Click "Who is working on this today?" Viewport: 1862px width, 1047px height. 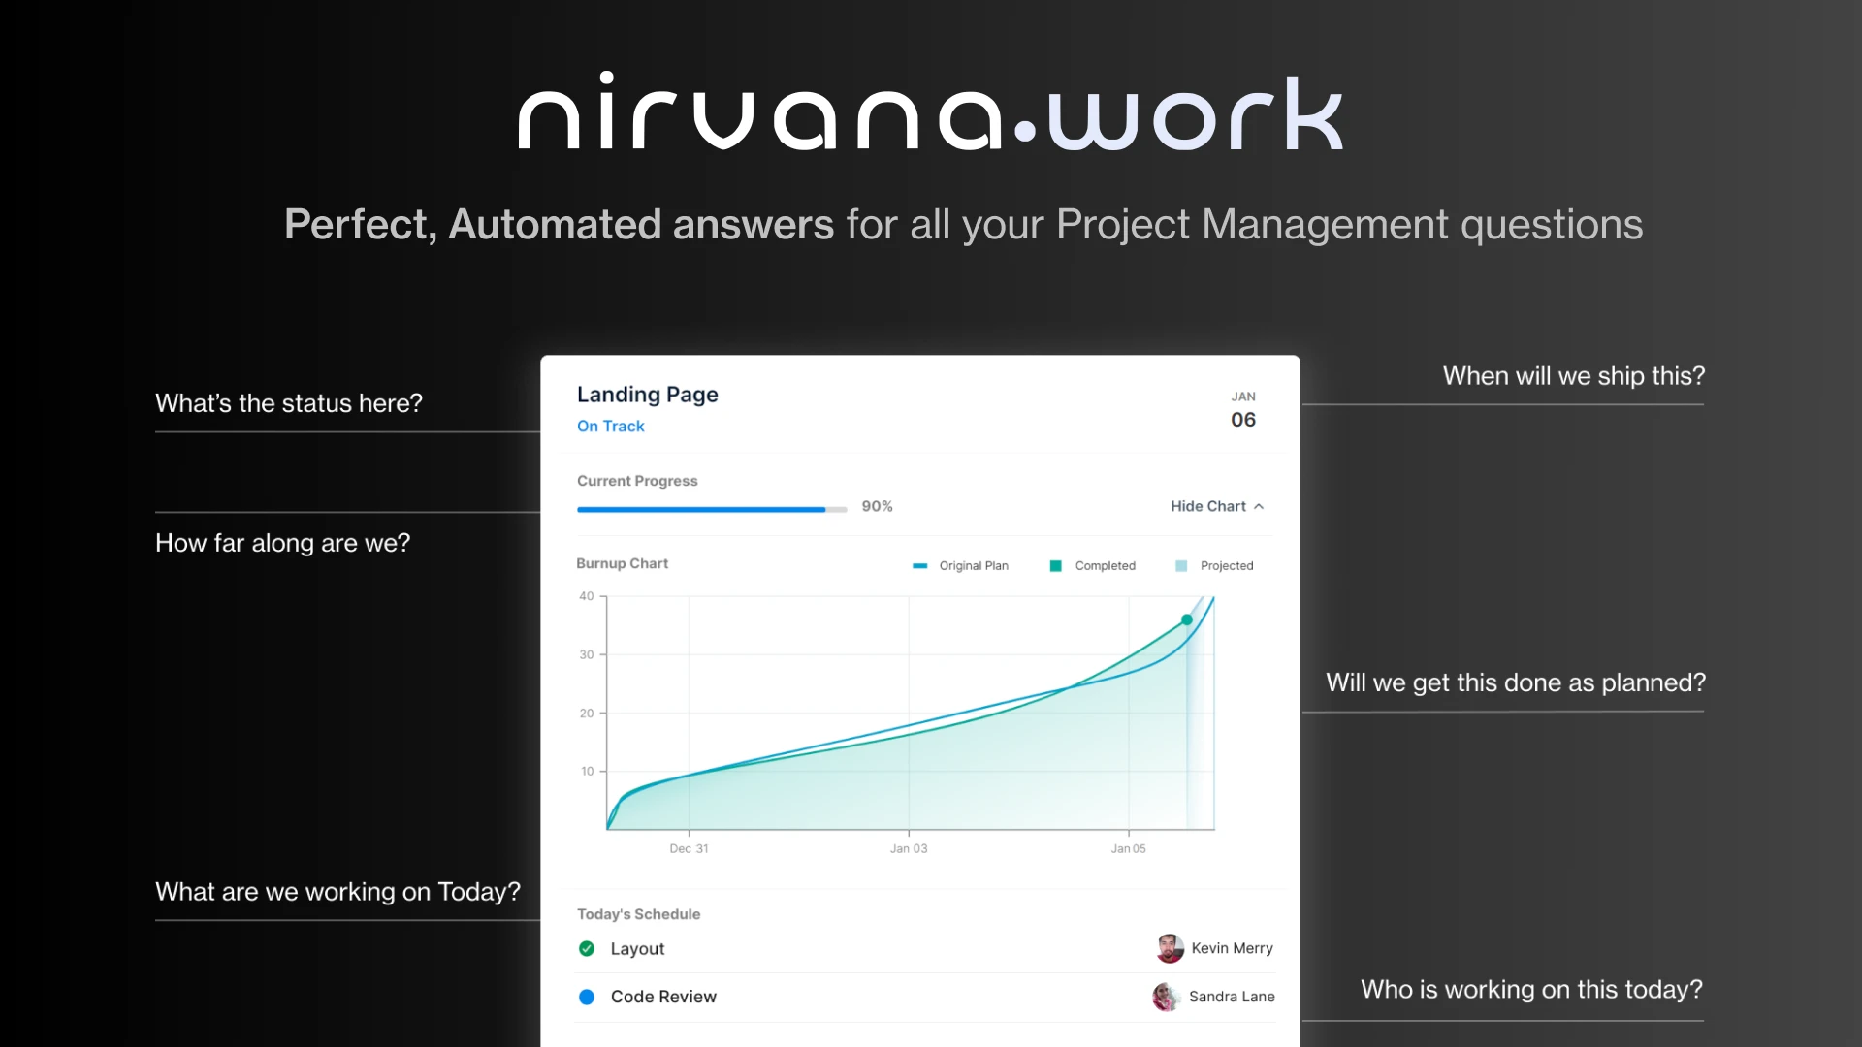click(x=1531, y=989)
